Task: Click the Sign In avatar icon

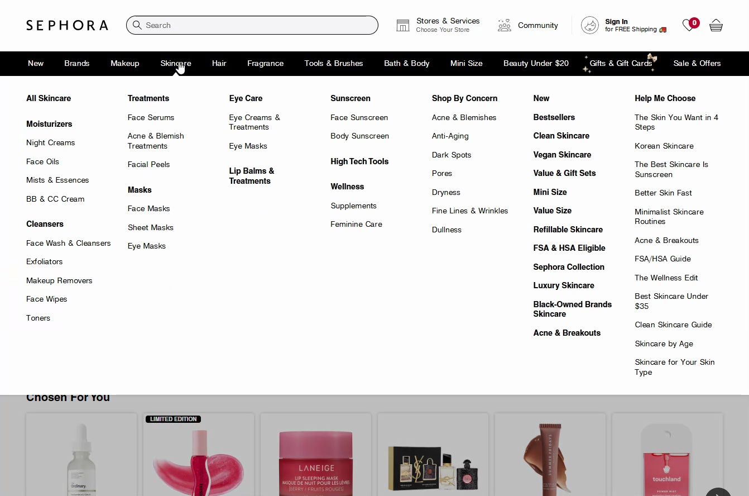Action: click(x=590, y=25)
